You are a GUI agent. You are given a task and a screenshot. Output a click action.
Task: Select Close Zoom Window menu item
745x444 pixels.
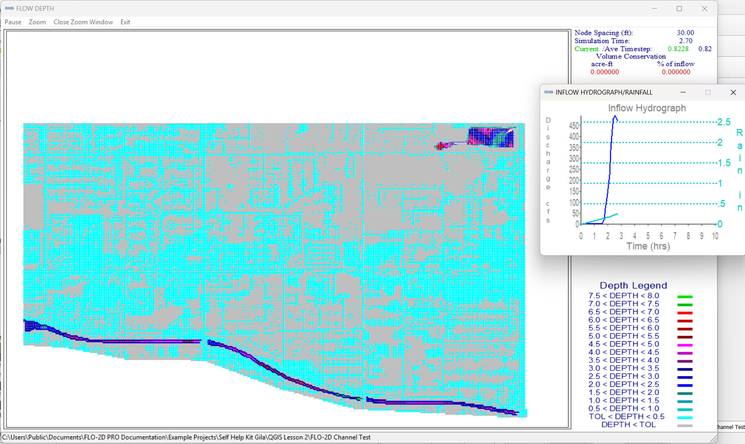[83, 22]
